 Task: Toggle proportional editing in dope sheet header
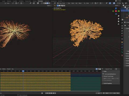(x=116, y=69)
